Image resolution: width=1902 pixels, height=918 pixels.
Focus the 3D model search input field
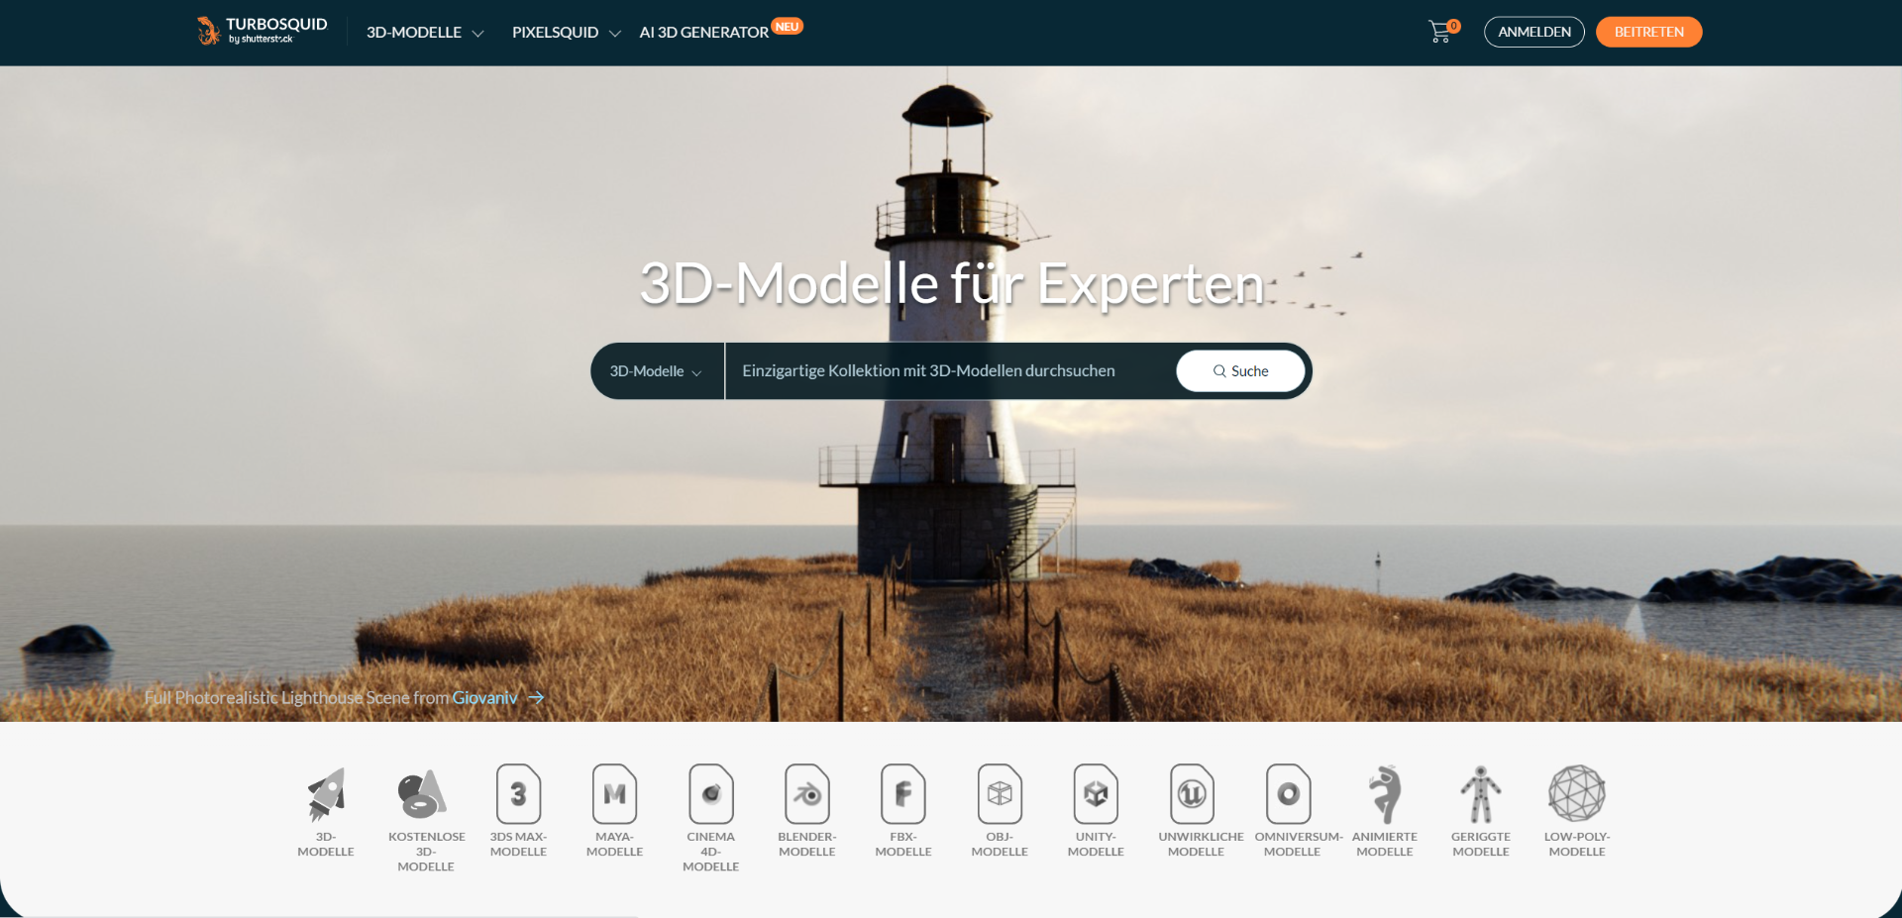click(x=949, y=371)
